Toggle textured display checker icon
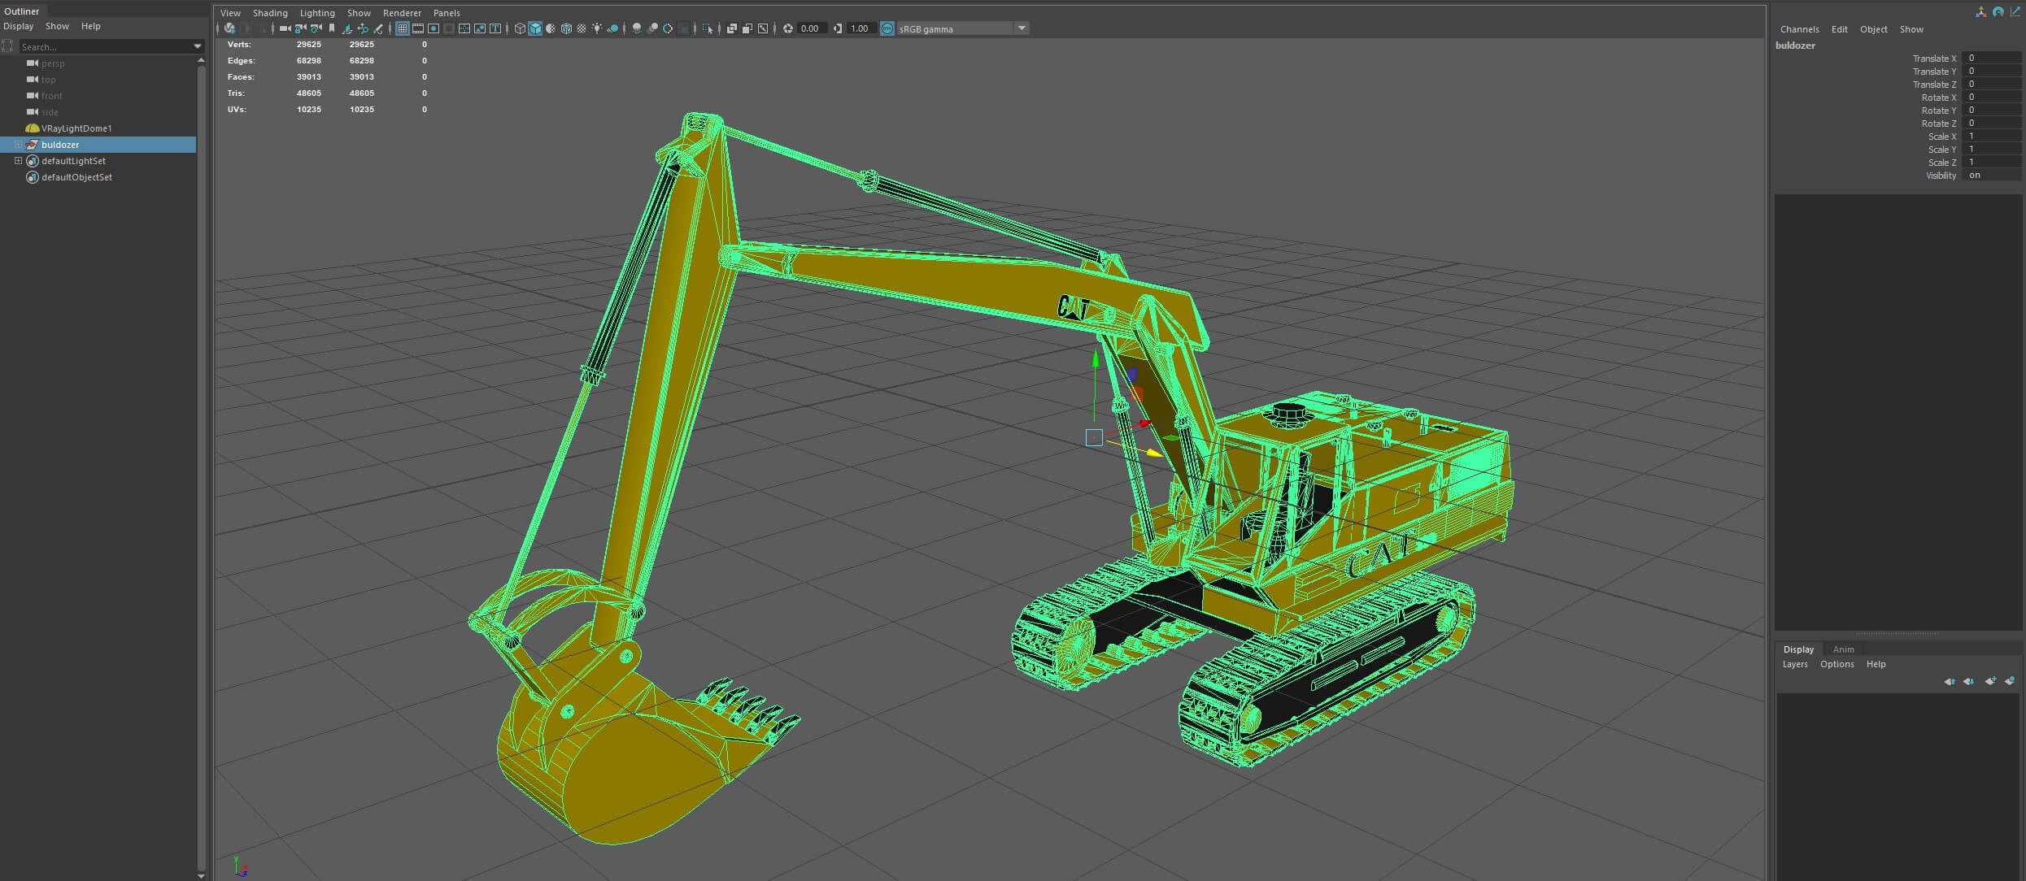Image resolution: width=2026 pixels, height=881 pixels. click(582, 28)
